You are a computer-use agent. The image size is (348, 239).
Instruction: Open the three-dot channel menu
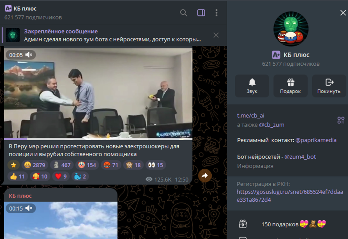tap(216, 13)
